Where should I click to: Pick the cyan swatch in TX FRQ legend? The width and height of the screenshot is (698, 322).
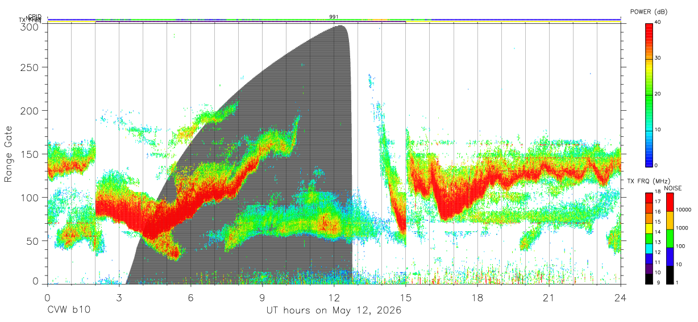click(x=649, y=248)
